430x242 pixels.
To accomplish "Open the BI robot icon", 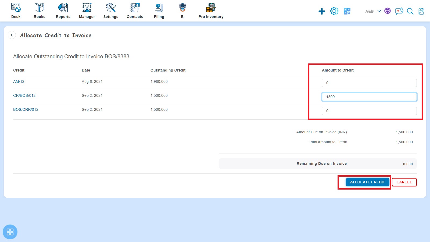I will (x=183, y=8).
